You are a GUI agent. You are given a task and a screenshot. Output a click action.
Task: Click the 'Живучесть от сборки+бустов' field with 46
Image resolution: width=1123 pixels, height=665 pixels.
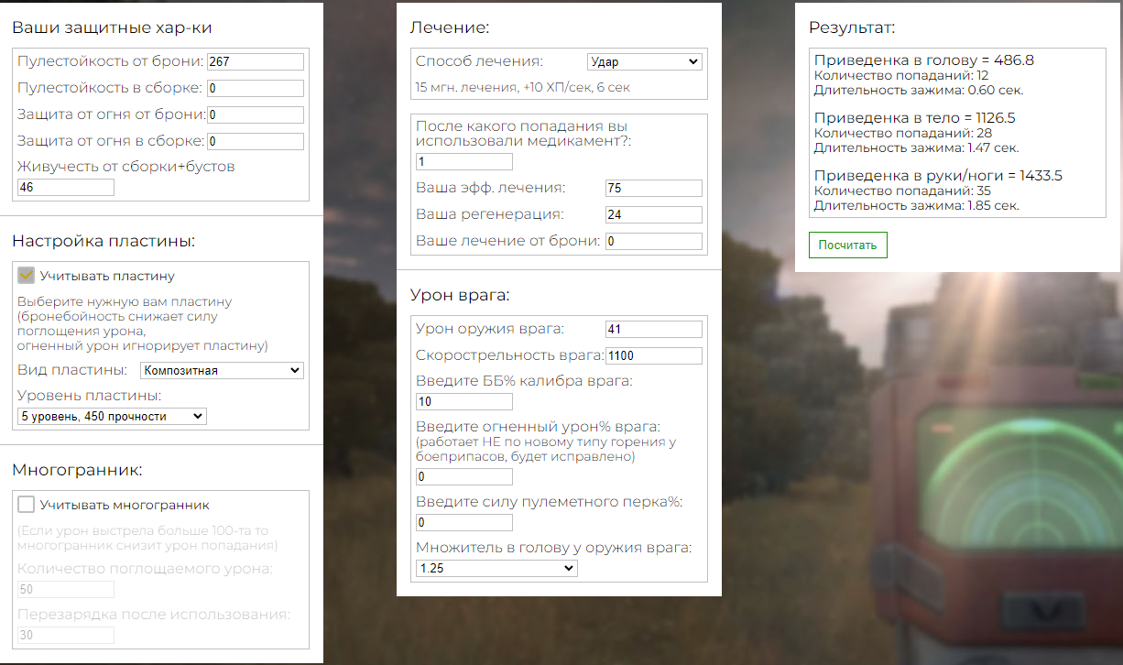[x=66, y=187]
